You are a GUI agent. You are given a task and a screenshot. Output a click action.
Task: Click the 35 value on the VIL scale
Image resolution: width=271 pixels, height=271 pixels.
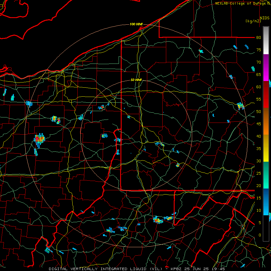click(259, 149)
